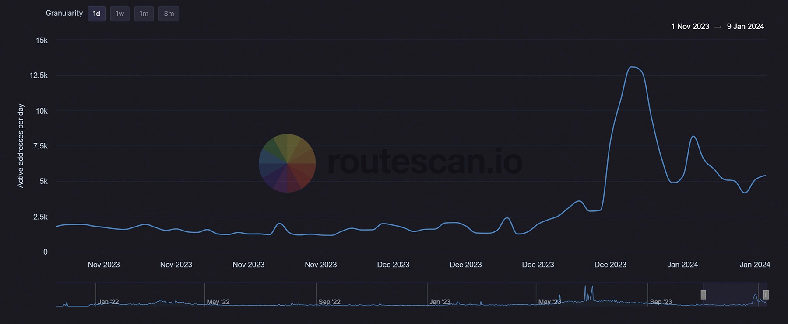Click the 7.5k y-axis label
This screenshot has height=324, width=788.
click(40, 146)
